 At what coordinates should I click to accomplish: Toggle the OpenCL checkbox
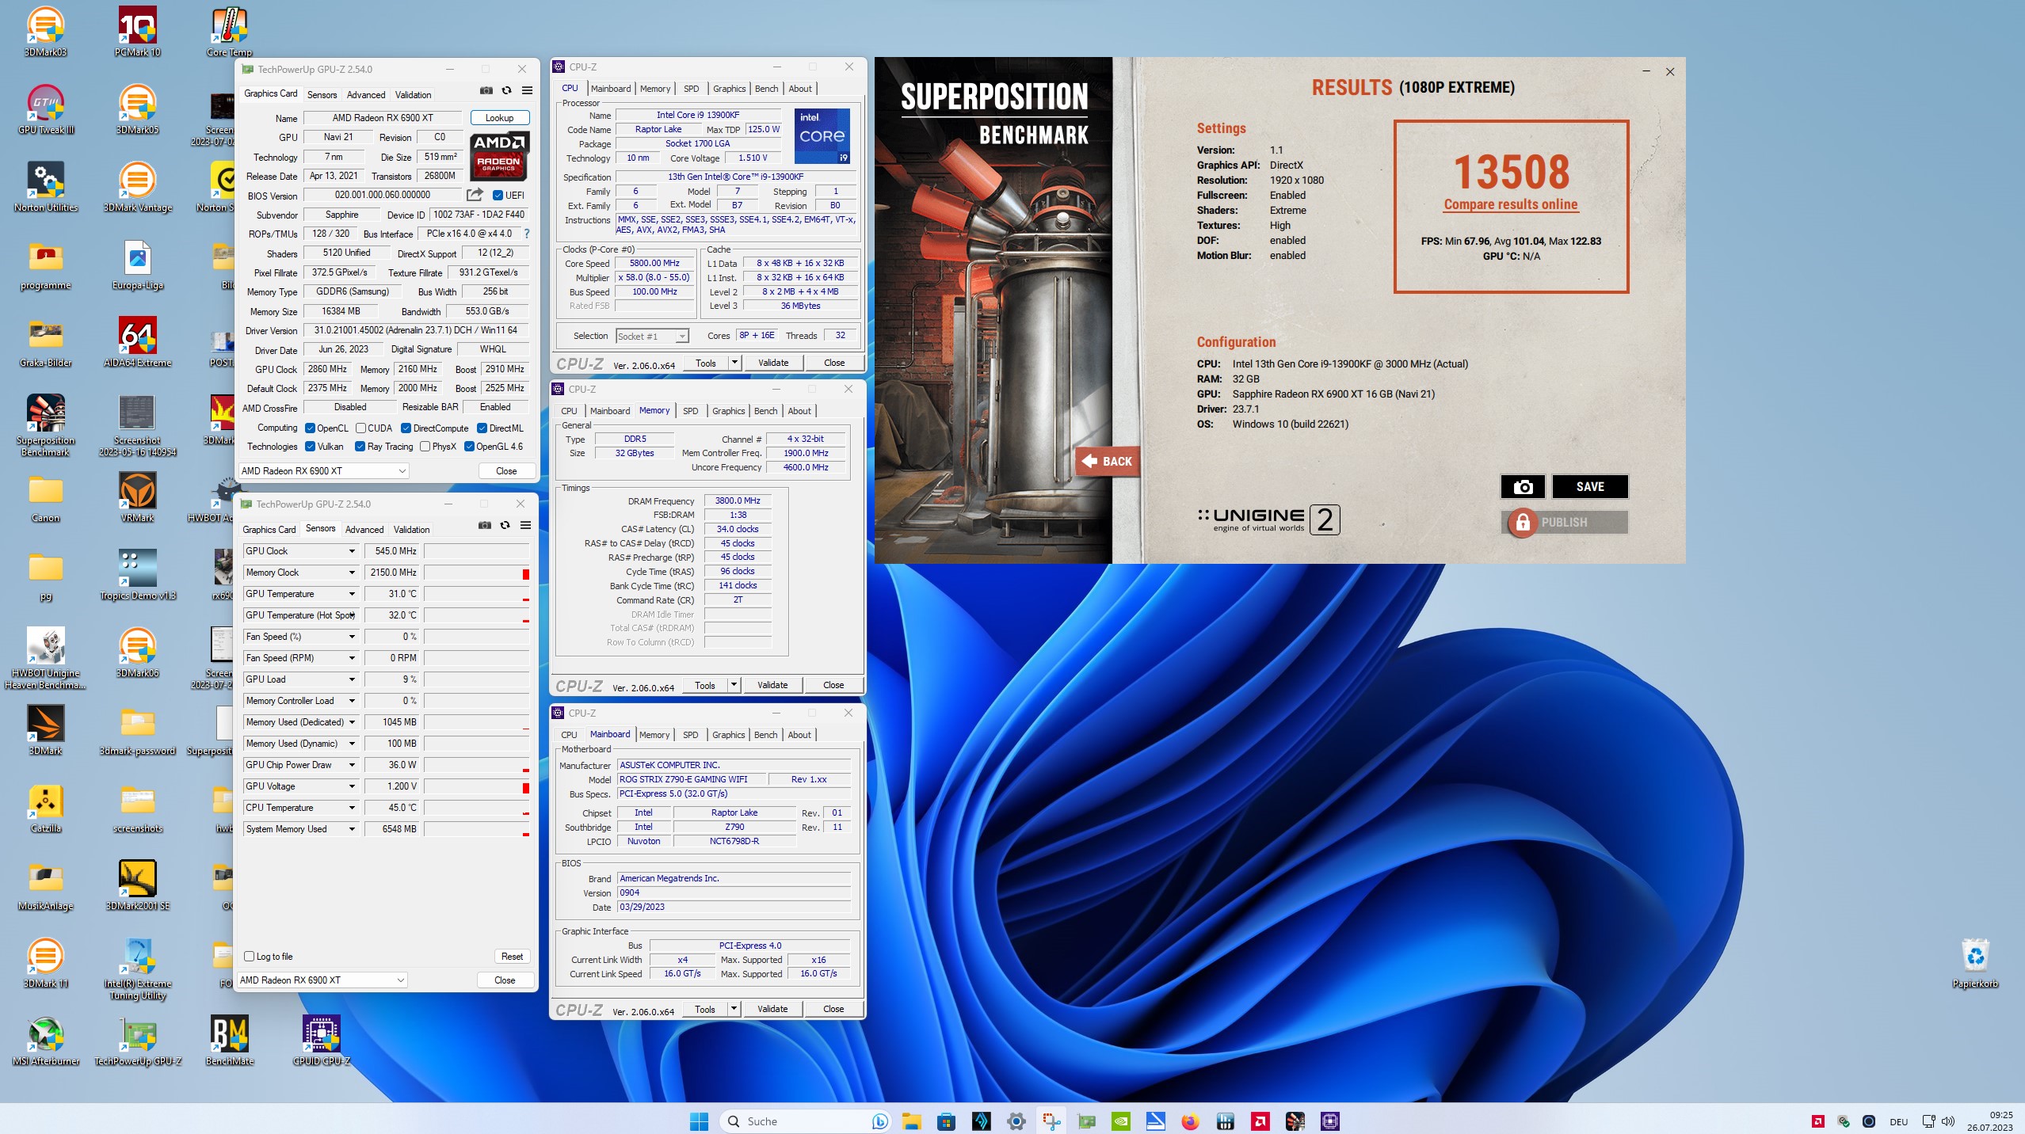coord(311,428)
